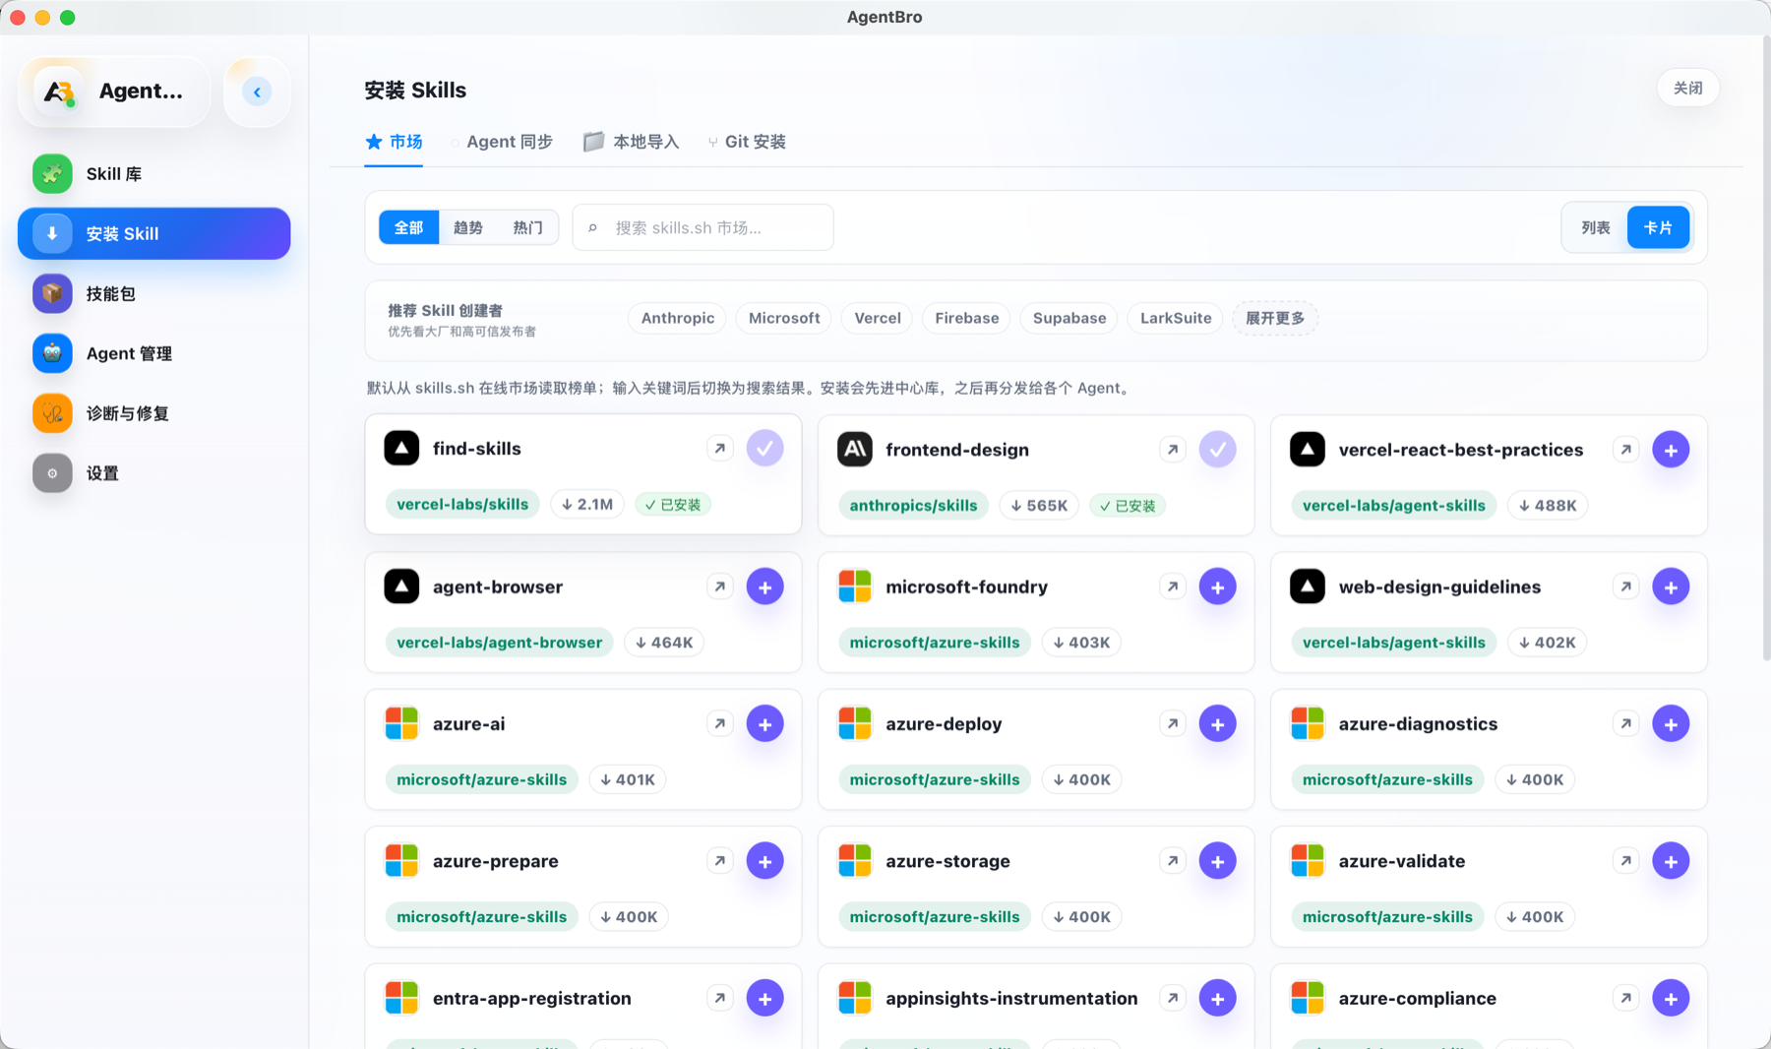Open azure-validate external link icon
This screenshot has width=1771, height=1049.
1626,861
